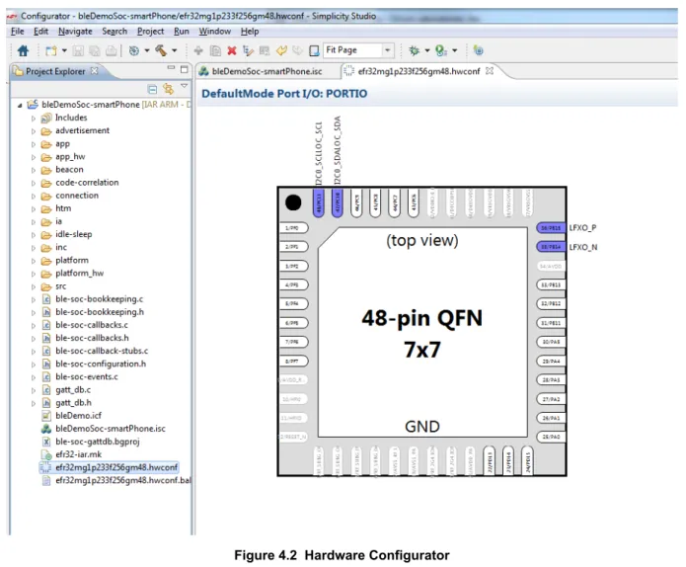Open the Search menu

tap(114, 32)
